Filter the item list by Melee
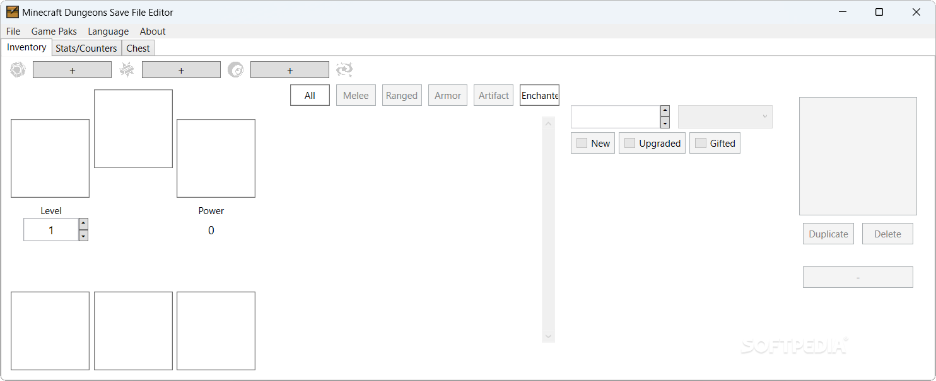936x381 pixels. click(x=356, y=95)
